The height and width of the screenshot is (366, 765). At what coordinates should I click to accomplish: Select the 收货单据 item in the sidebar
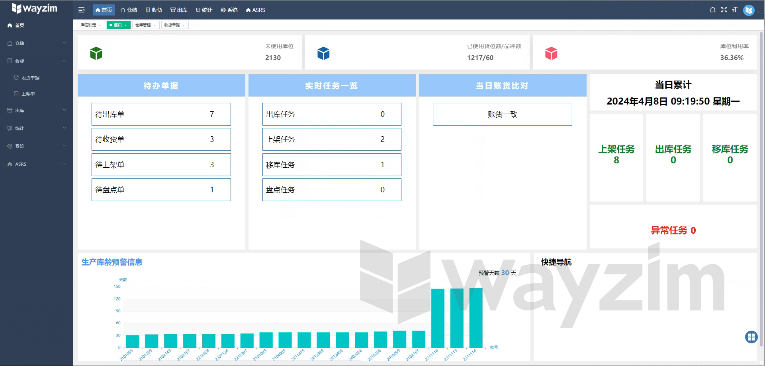coord(31,77)
